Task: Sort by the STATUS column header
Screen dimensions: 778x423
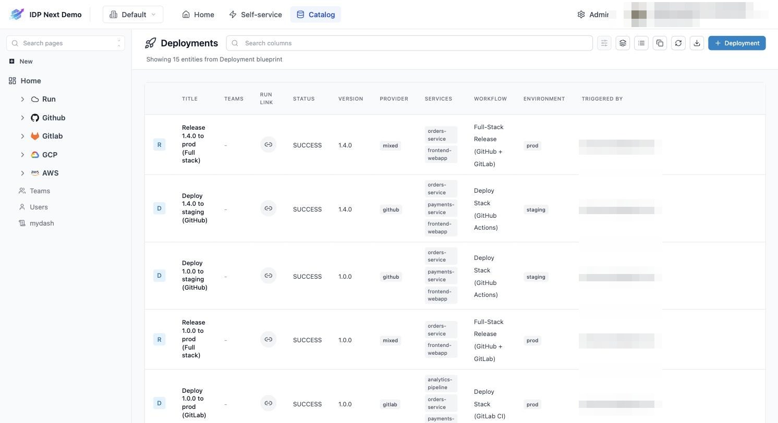Action: [304, 99]
